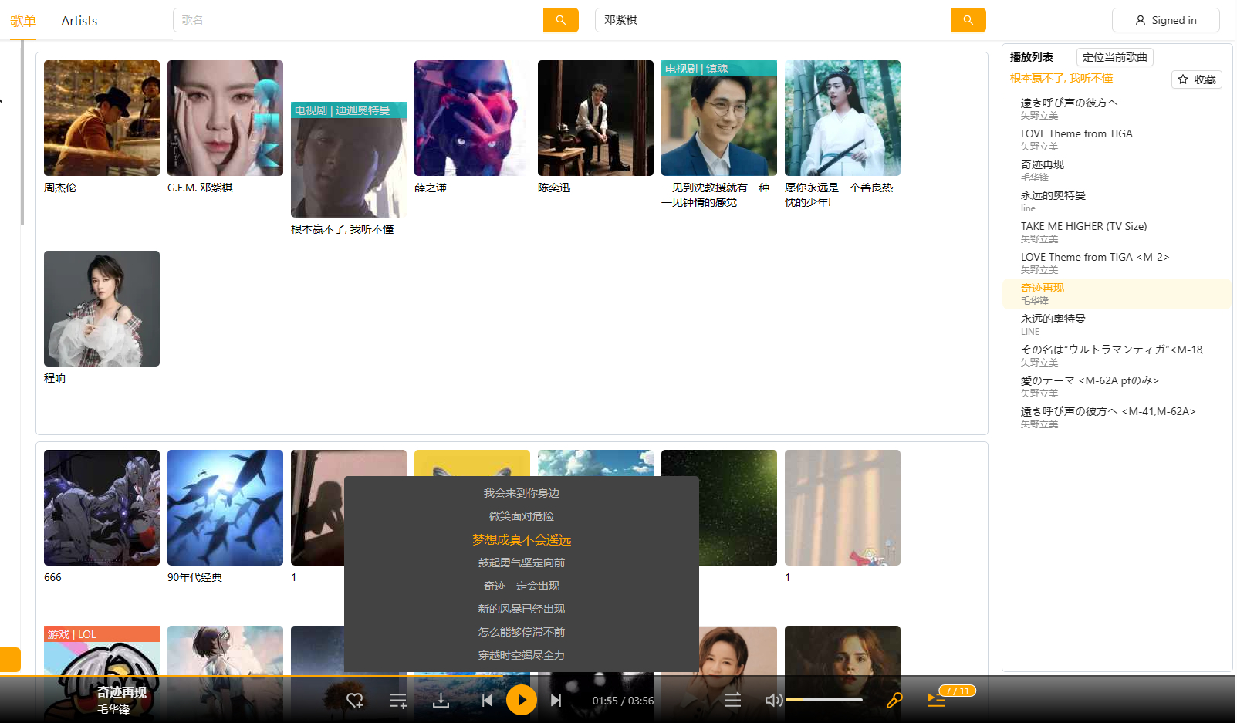Click lyric line 怎么能够停滞不前

522,632
